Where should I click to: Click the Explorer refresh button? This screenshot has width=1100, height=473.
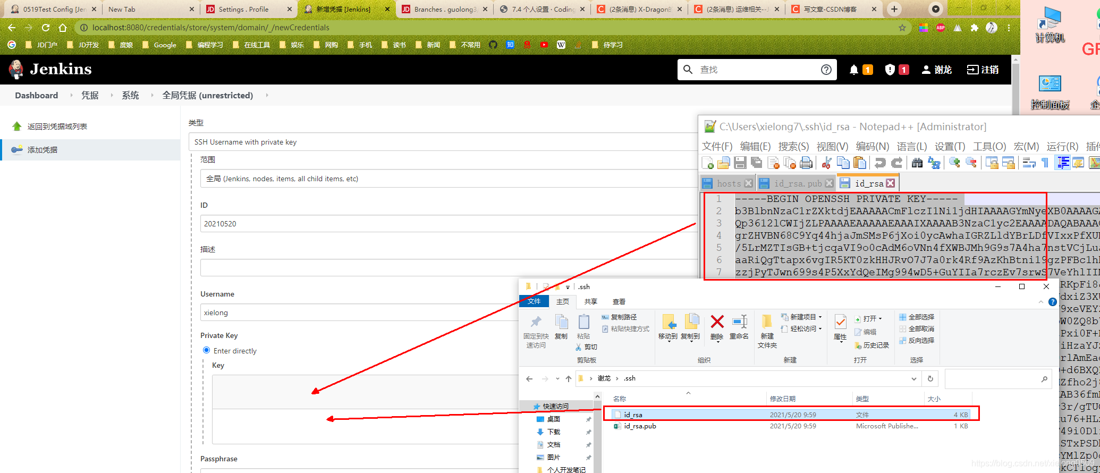[x=930, y=379]
